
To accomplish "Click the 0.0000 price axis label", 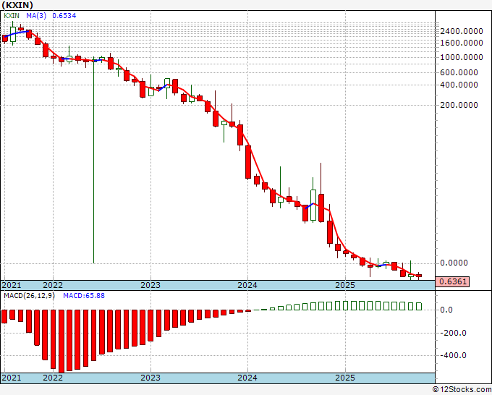I will (454, 263).
